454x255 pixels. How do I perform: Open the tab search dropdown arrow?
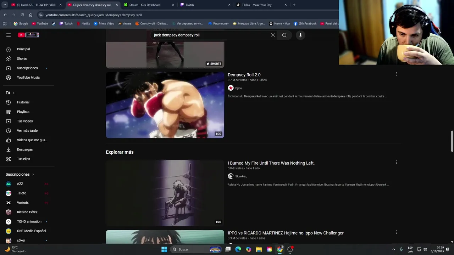(x=5, y=5)
